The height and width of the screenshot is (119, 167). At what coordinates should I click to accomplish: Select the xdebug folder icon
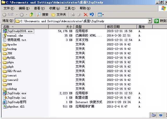pyautogui.click(x=5, y=89)
